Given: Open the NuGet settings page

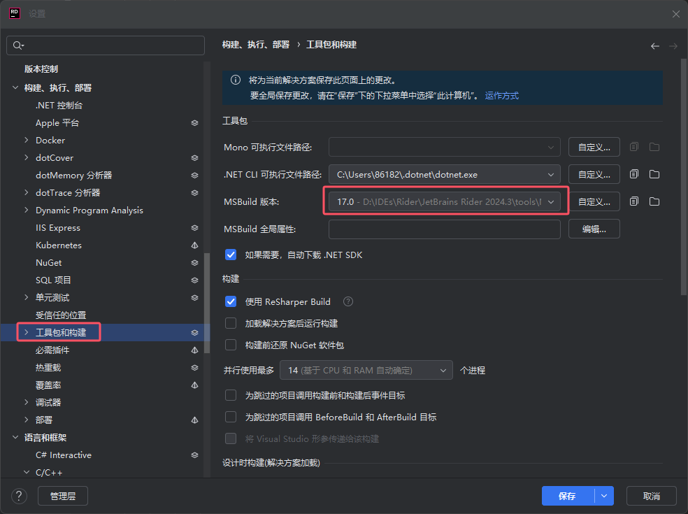Looking at the screenshot, I should (49, 262).
